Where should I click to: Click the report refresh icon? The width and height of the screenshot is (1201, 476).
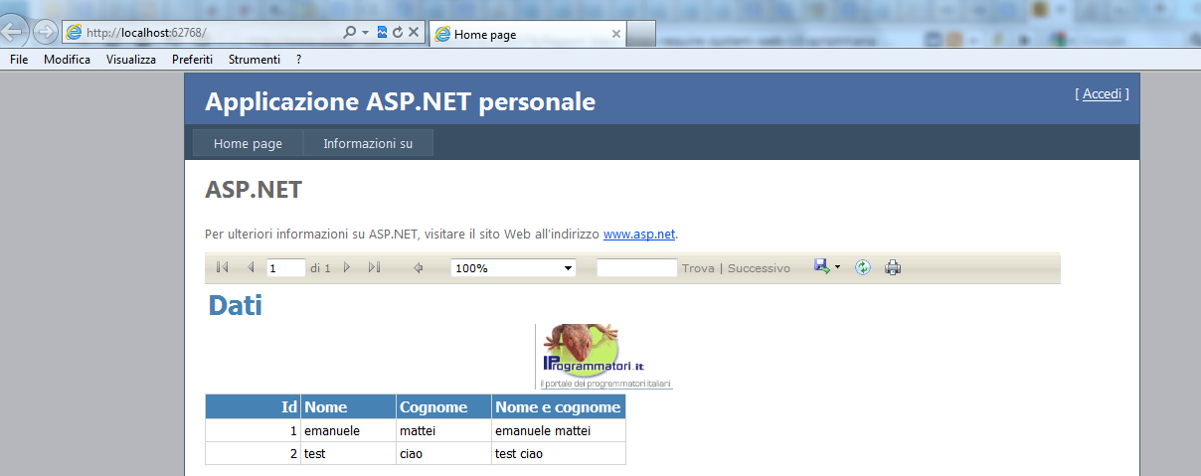863,267
